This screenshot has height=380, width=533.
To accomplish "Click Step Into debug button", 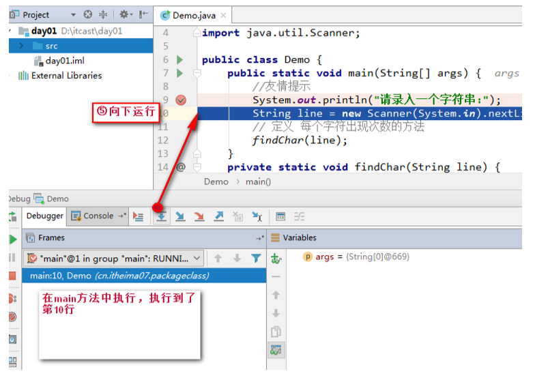I will pos(180,216).
